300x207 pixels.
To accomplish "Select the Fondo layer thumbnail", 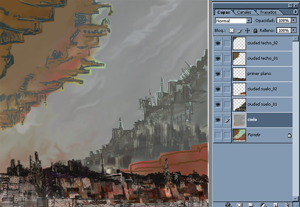I will [239, 135].
